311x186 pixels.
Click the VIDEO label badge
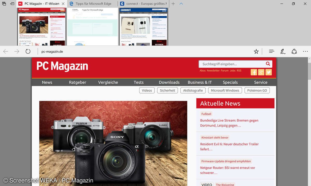pyautogui.click(x=207, y=184)
